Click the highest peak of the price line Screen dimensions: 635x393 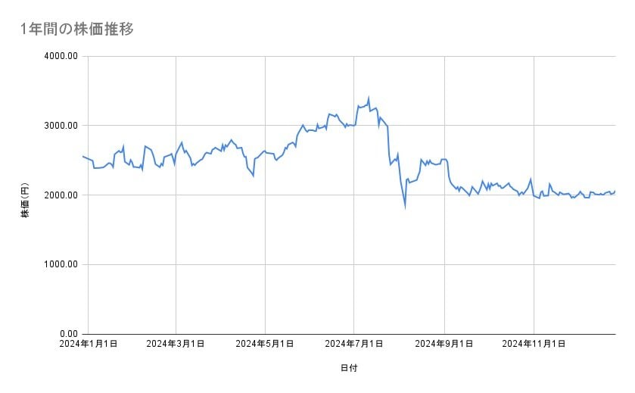(369, 98)
